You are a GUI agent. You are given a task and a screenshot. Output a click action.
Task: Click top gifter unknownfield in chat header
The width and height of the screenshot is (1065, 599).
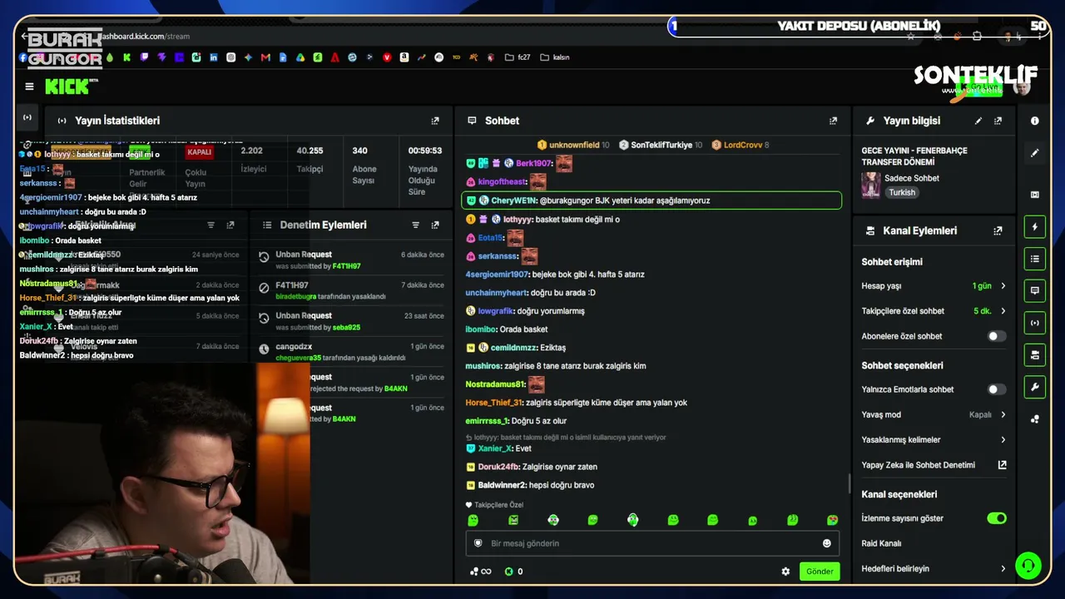(574, 145)
